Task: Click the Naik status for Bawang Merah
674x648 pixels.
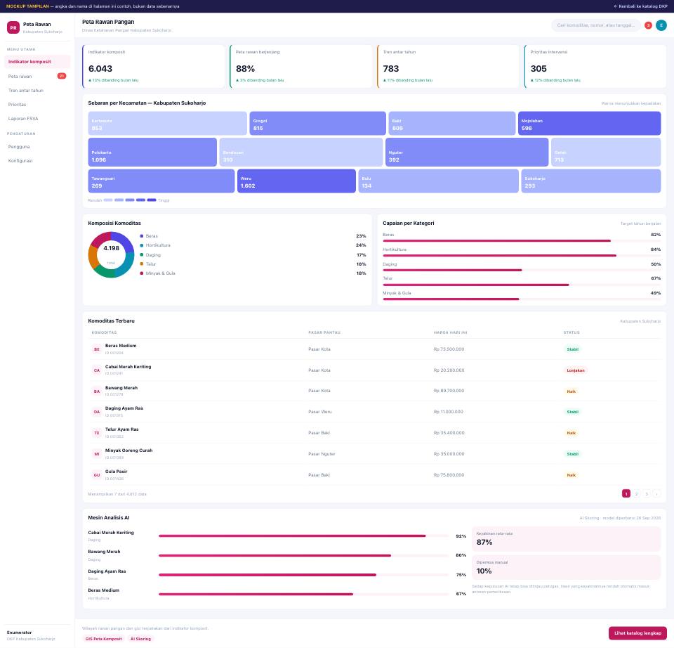Action: tap(571, 391)
